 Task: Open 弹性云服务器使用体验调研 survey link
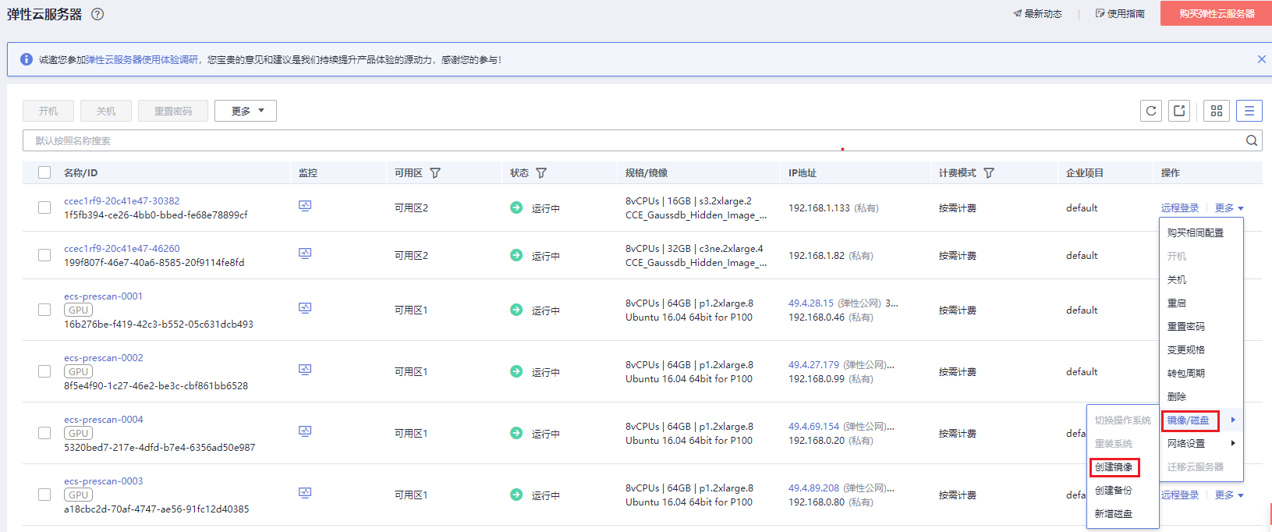(x=142, y=59)
